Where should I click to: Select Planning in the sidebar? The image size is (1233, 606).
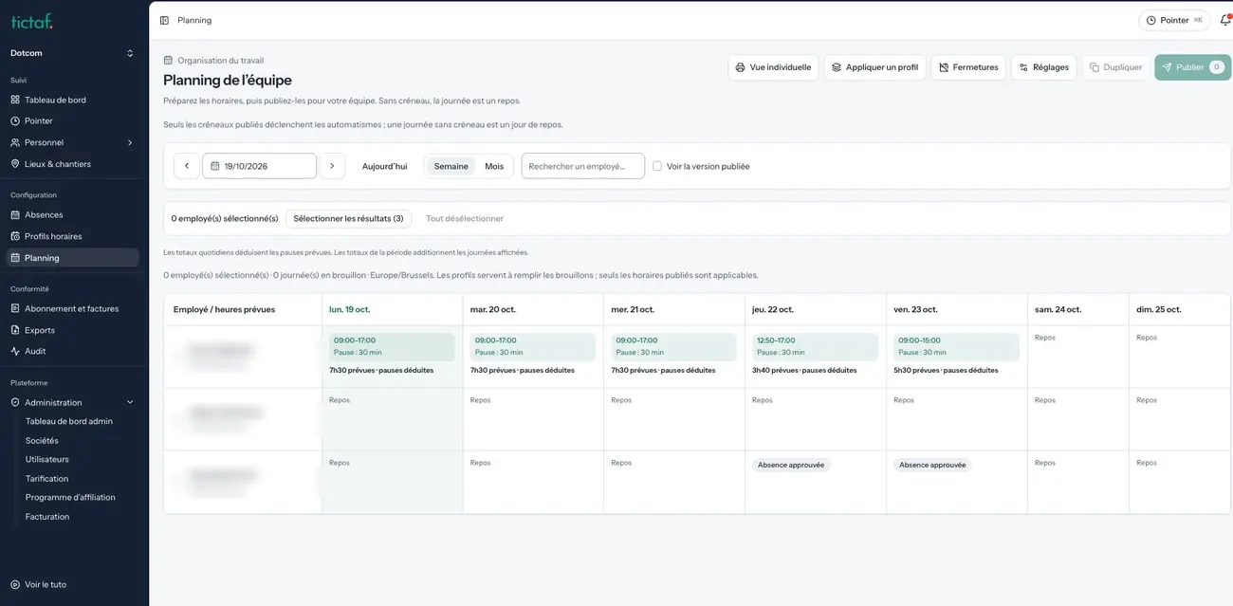coord(74,258)
